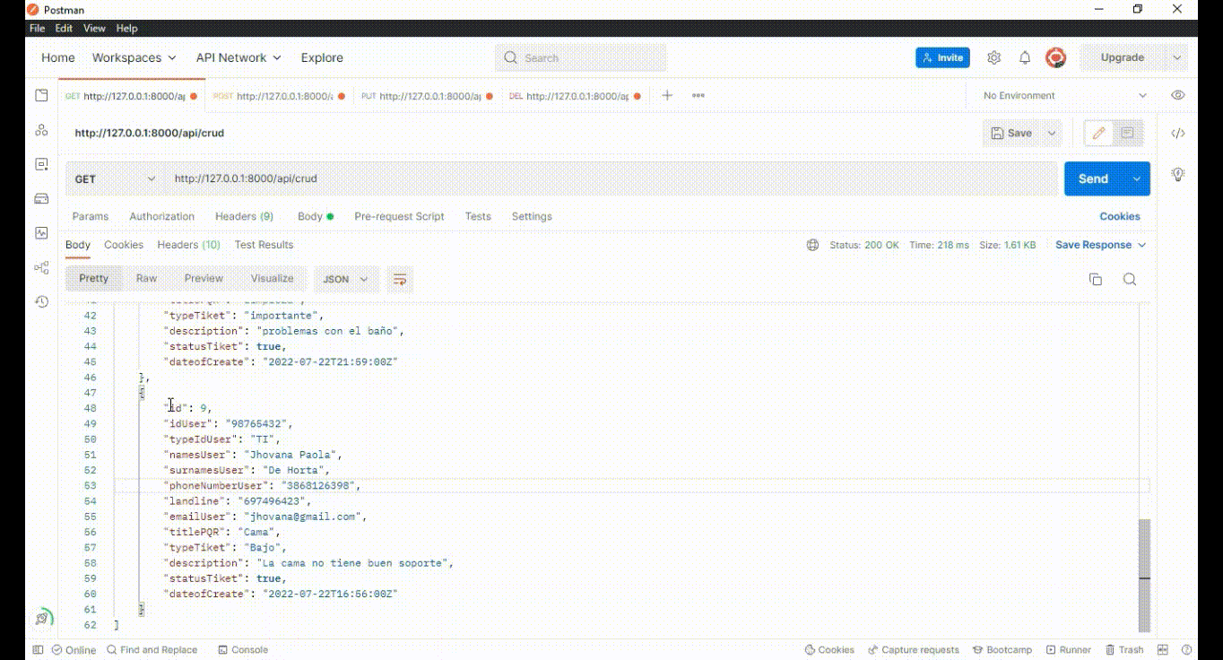Switch to the PUT request tab
Screen dimensions: 1223x660
click(429, 96)
